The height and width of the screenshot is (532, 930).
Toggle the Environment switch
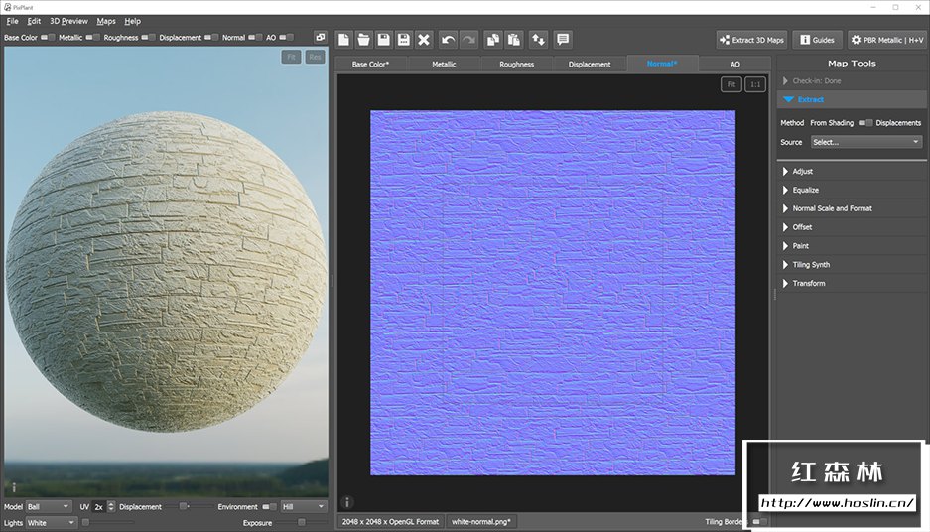270,507
